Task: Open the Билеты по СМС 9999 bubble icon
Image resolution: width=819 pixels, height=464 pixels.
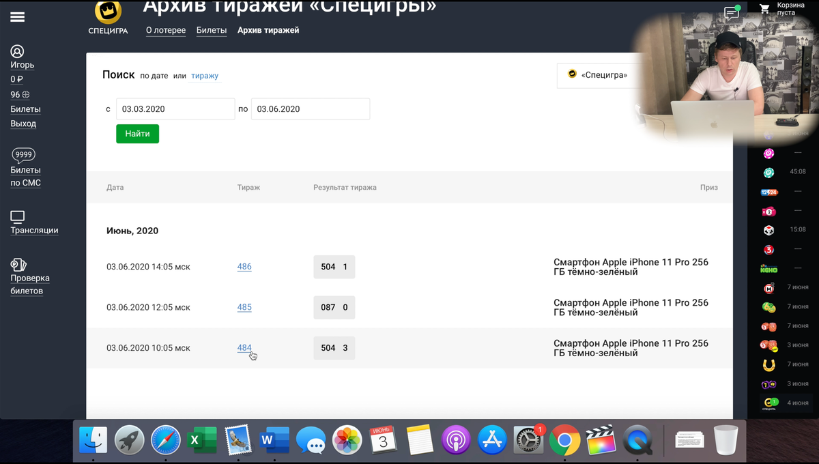Action: coord(24,155)
